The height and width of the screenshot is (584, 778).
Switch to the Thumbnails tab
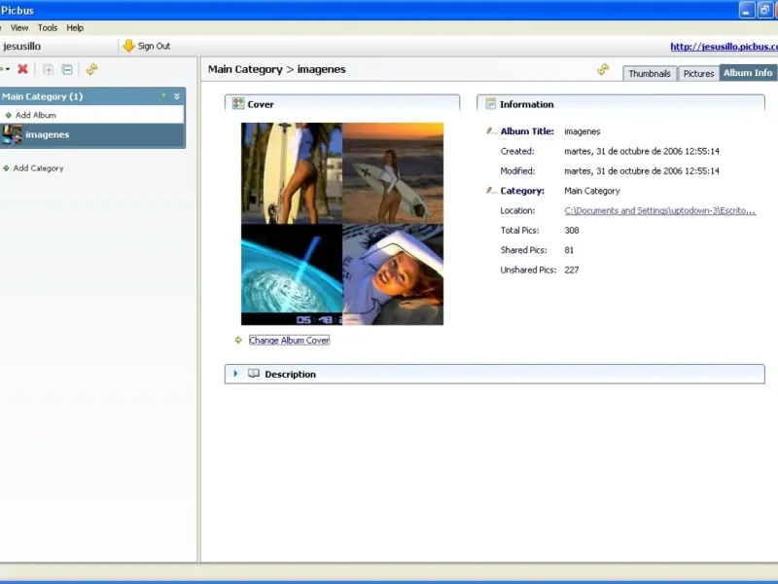pyautogui.click(x=650, y=74)
